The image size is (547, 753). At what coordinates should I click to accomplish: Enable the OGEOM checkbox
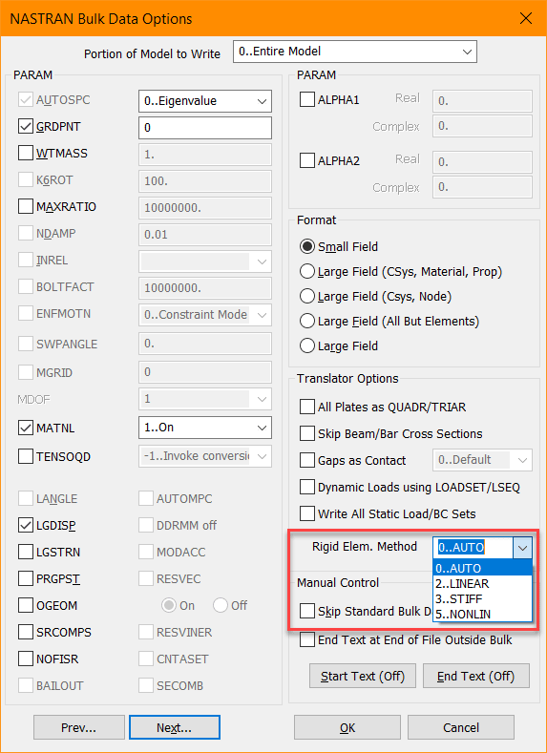[25, 605]
